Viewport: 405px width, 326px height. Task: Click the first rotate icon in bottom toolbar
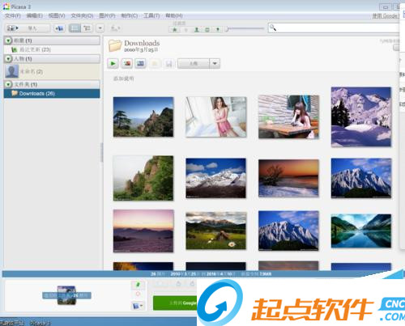pyautogui.click(x=178, y=284)
